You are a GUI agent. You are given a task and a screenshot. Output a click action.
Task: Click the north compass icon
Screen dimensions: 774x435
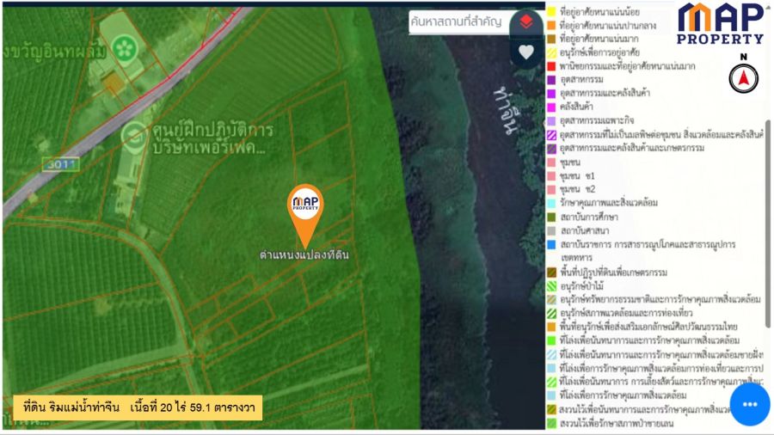point(743,77)
